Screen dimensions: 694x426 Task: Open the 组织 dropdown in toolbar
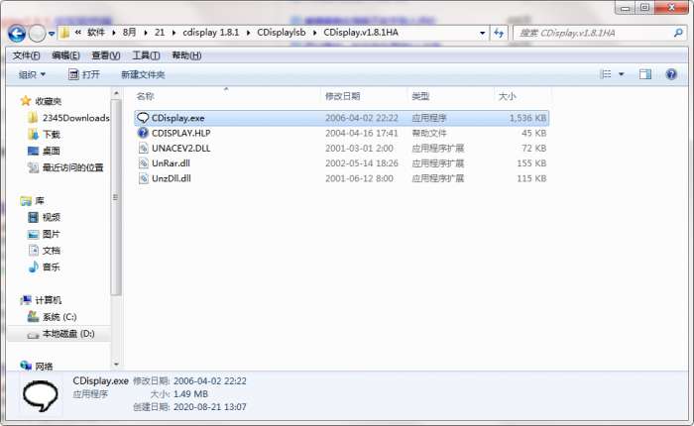(32, 74)
